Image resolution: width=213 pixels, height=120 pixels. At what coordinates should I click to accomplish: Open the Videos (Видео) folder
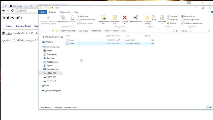click(x=48, y=51)
